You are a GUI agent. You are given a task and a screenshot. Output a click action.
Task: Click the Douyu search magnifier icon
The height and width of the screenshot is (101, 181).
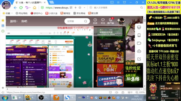(86, 21)
